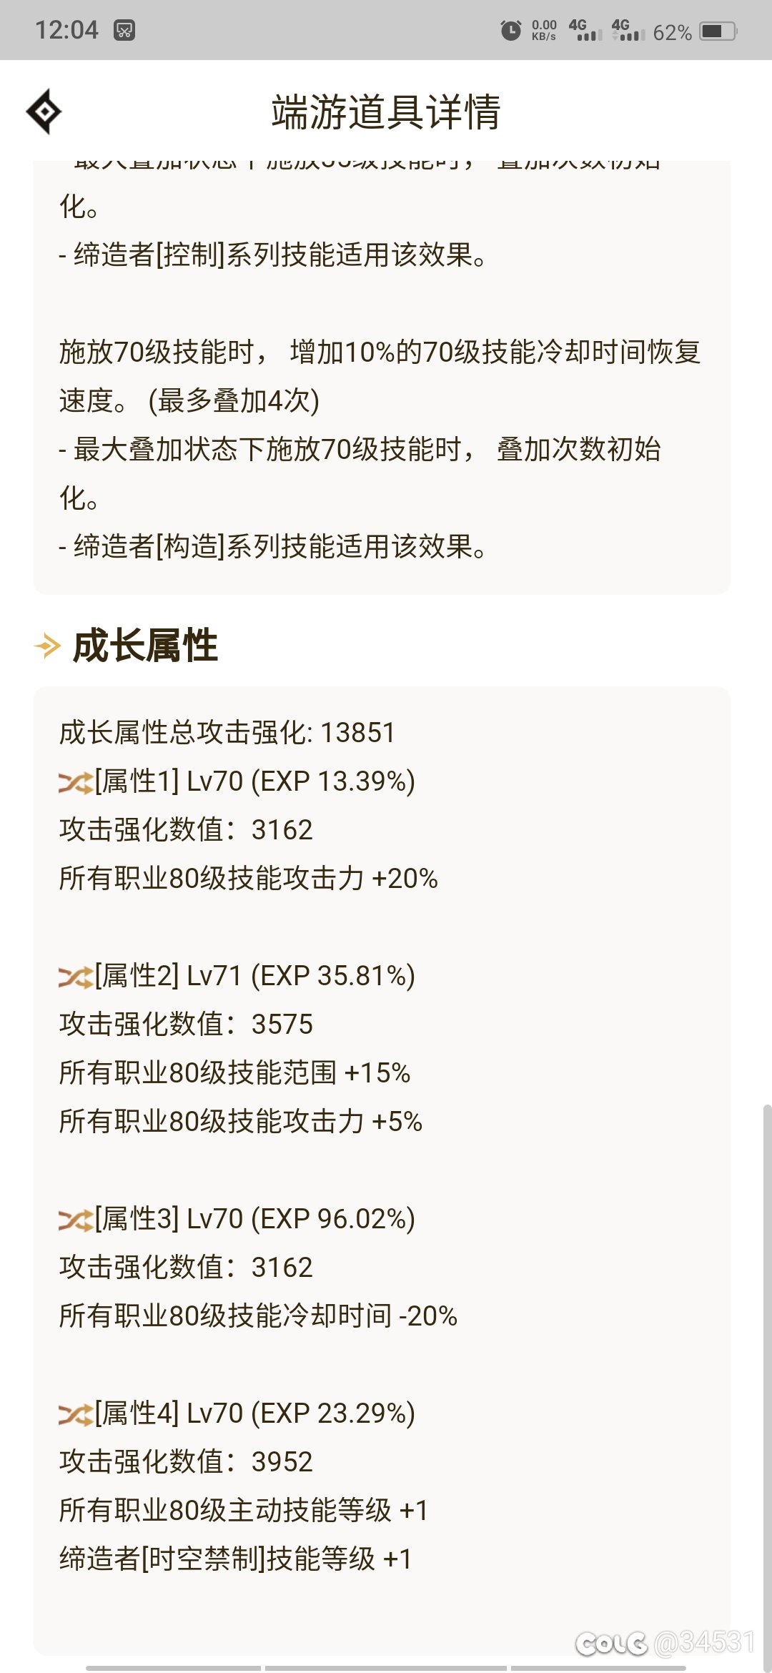Tap the 端游道具详情 page title
Screen dimensions: 772x1673
[x=386, y=112]
